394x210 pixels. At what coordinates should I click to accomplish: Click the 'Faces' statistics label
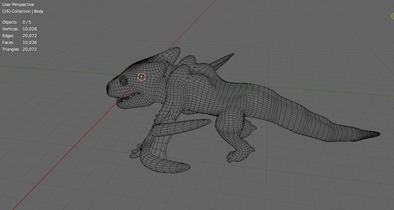[x=8, y=42]
